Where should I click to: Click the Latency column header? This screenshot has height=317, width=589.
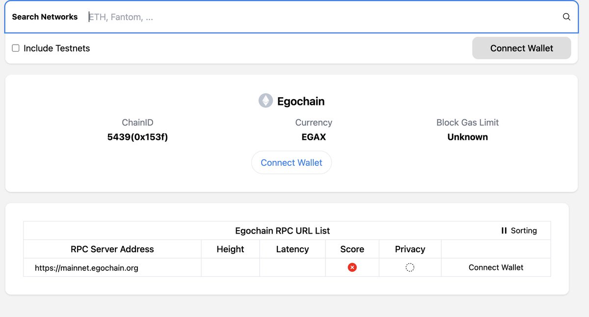point(292,249)
